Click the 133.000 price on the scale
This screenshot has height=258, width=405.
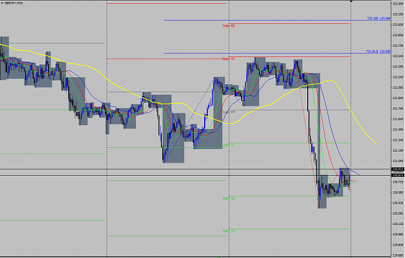pyautogui.click(x=398, y=25)
